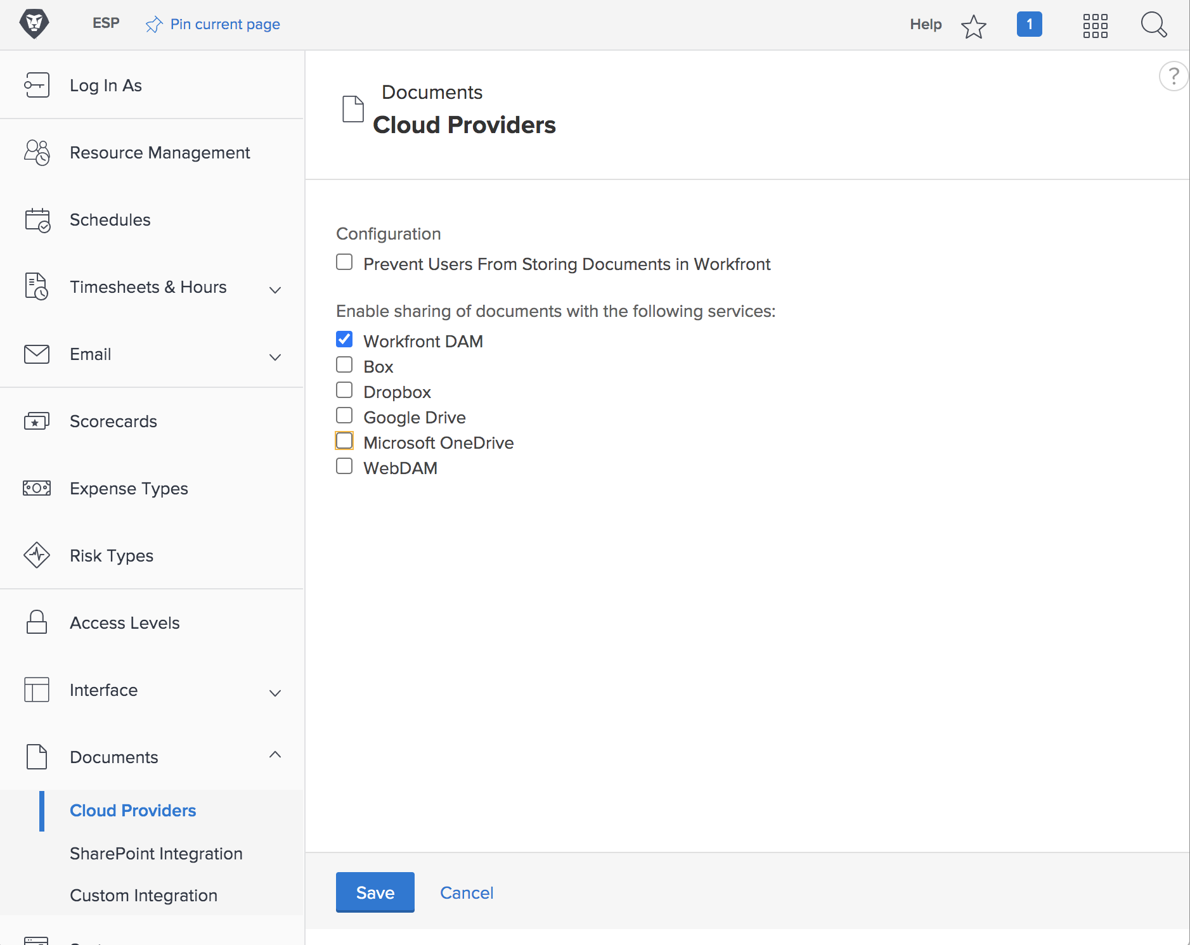
Task: Open the help question mark icon
Action: pos(1174,75)
